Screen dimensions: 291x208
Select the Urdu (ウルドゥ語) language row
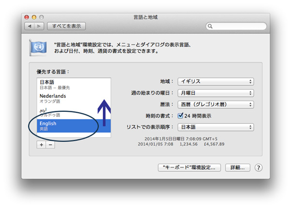tap(74, 112)
